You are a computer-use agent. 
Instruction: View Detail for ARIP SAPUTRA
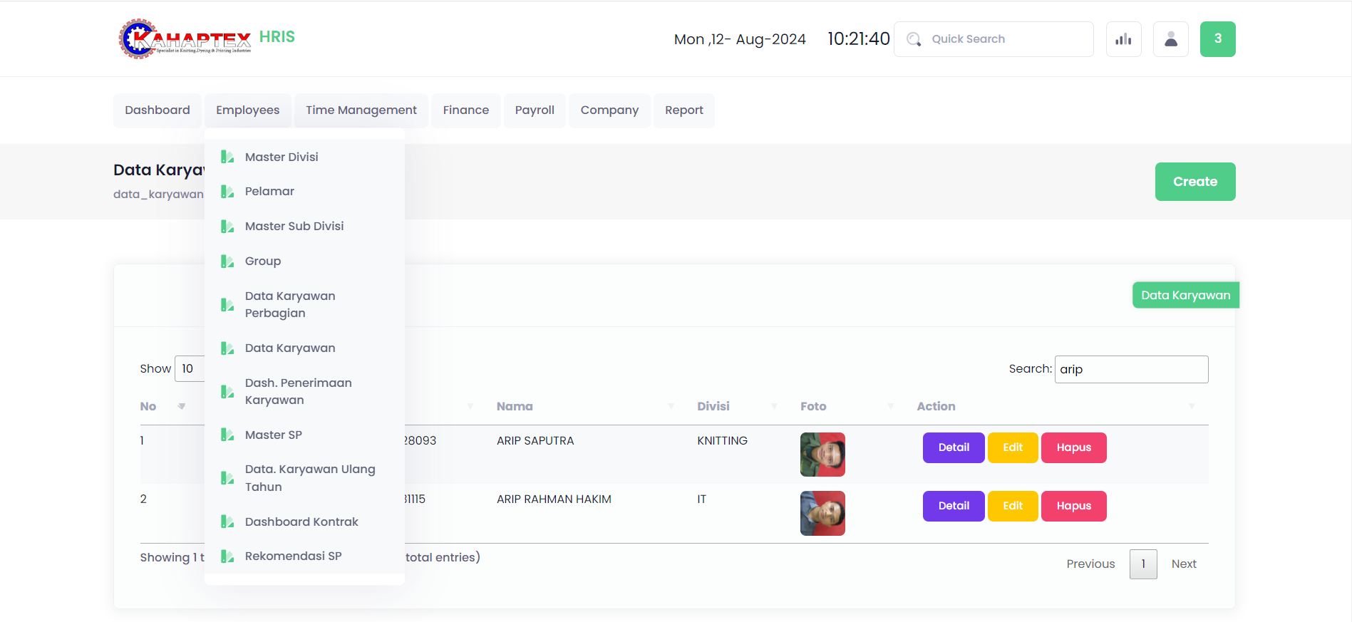pyautogui.click(x=953, y=447)
